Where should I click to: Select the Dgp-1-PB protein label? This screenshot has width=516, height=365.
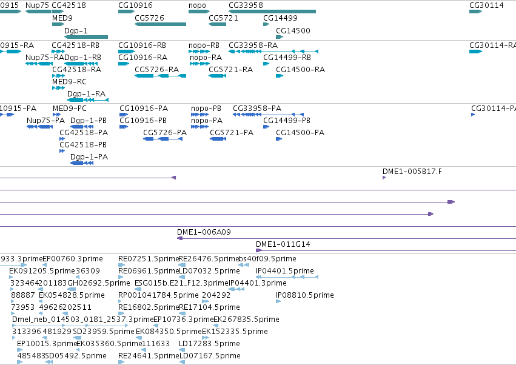pyautogui.click(x=89, y=121)
